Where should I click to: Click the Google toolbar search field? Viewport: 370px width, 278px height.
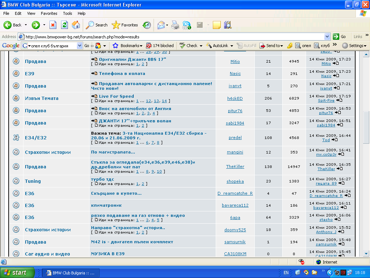click(x=52, y=46)
